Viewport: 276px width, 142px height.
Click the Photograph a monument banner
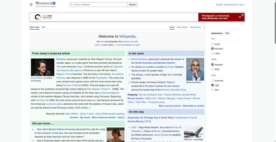click(x=221, y=17)
